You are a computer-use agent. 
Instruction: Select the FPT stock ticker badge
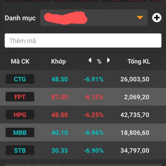20,97
